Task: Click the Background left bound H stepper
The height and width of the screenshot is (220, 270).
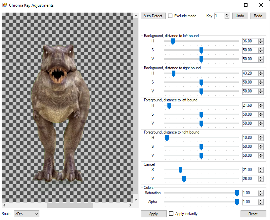Action: tap(261, 41)
